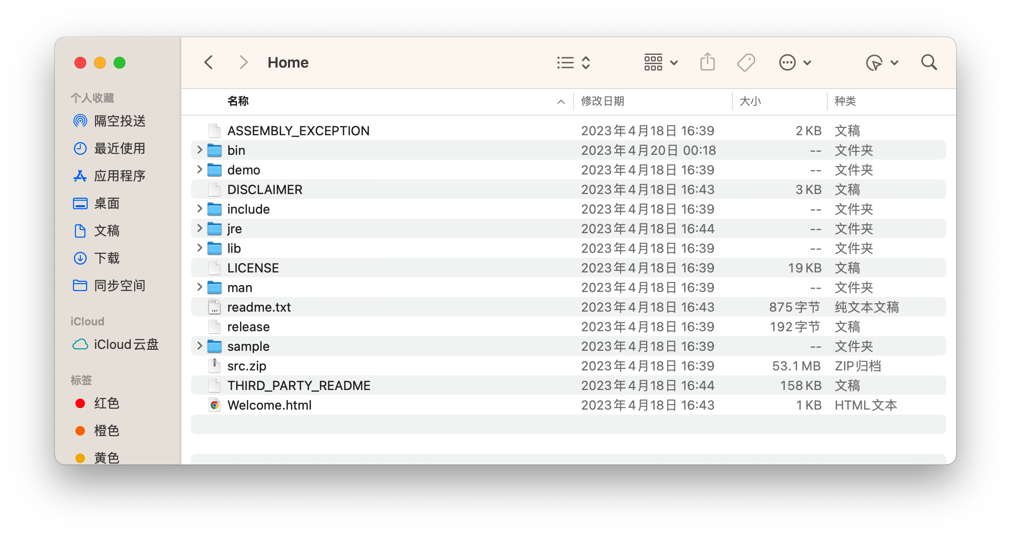1011x537 pixels.
Task: Open the group-by grid dropdown
Action: (661, 63)
